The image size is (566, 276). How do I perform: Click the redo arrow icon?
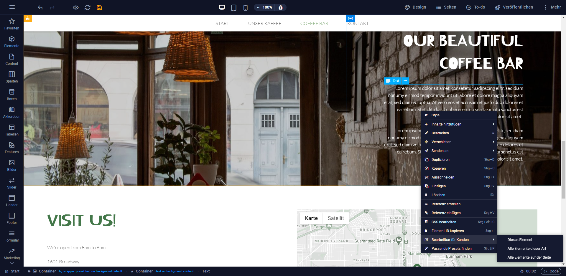[x=52, y=7]
